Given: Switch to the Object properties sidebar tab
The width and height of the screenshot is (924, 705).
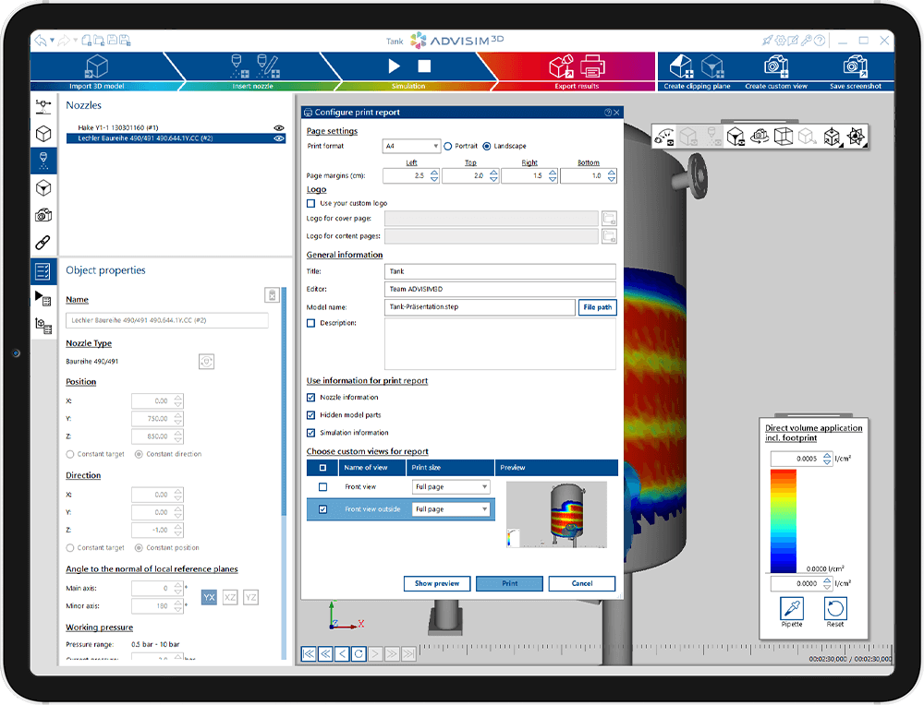Looking at the screenshot, I should point(43,271).
